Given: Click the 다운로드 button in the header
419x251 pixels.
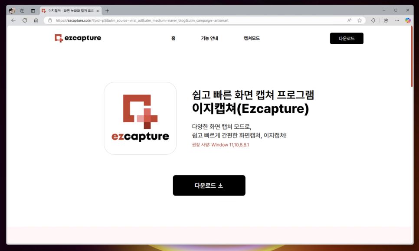Looking at the screenshot, I should coord(347,39).
